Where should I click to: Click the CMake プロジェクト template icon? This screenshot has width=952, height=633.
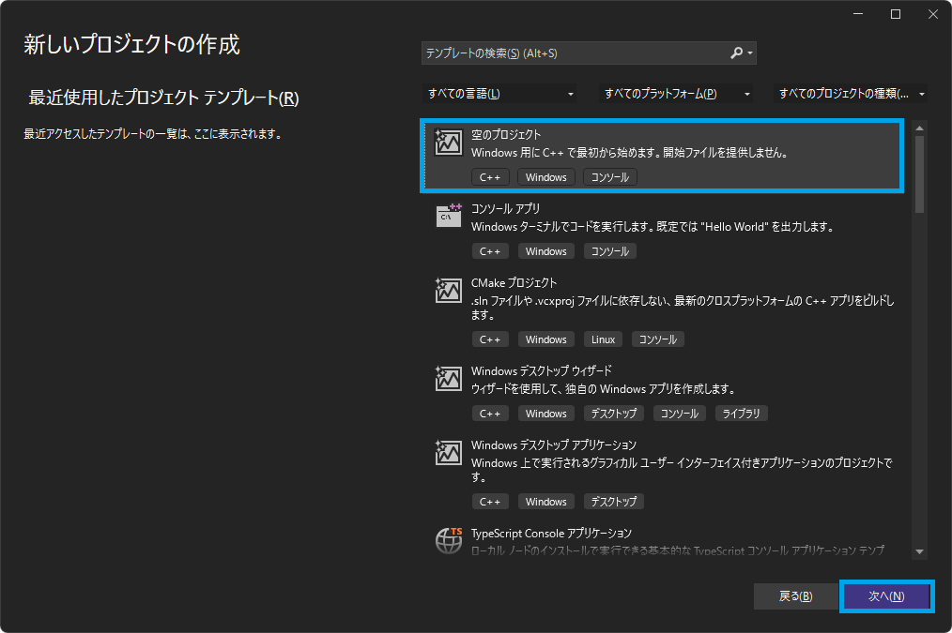[448, 291]
